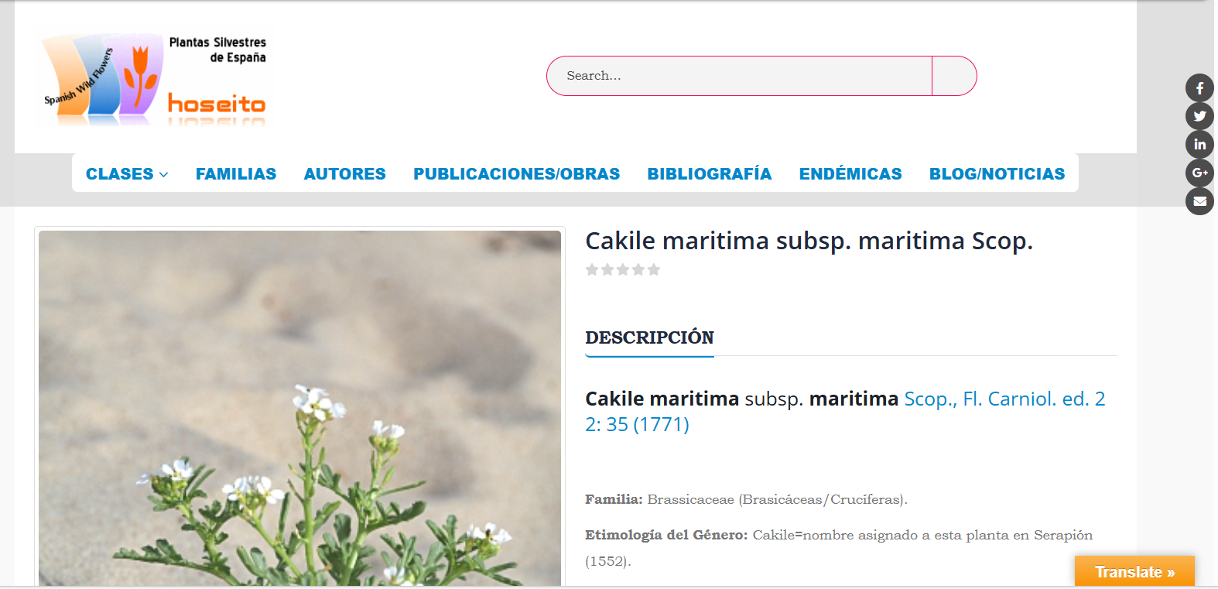Open the AUTORES menu item
The image size is (1218, 589).
[x=344, y=174]
